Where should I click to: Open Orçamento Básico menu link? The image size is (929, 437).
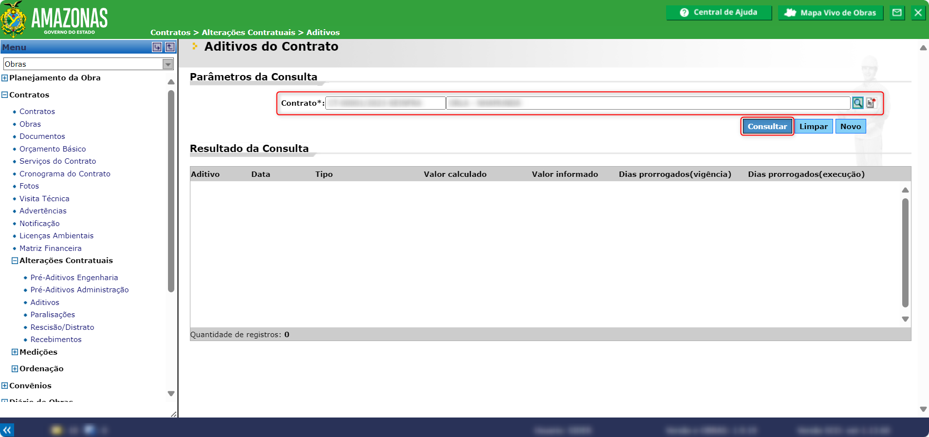[x=53, y=149]
